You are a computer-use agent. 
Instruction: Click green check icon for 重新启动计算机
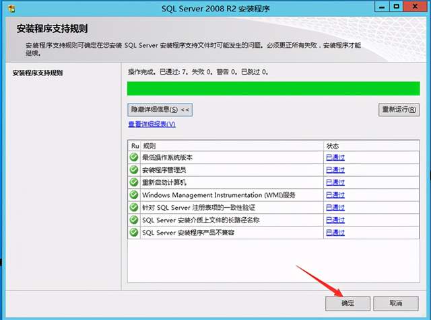(134, 182)
